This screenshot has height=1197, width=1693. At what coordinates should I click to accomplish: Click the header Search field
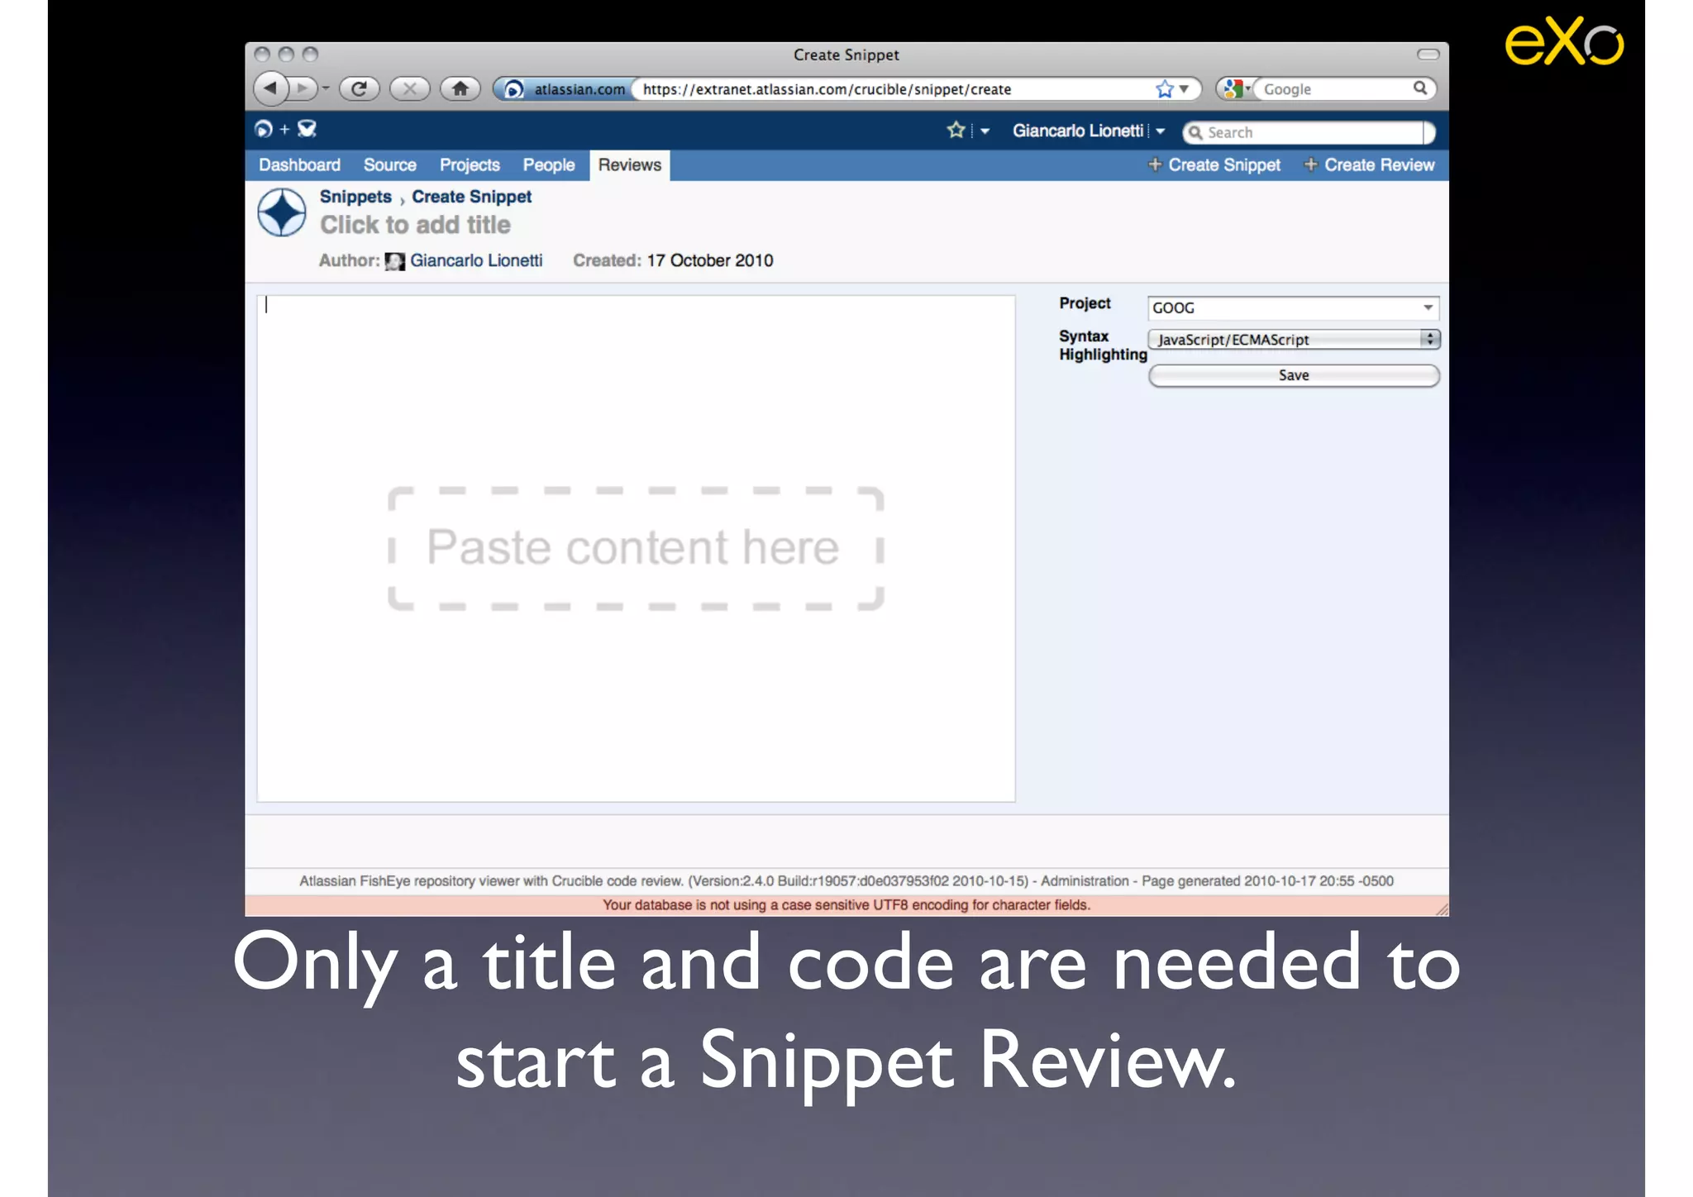pos(1309,132)
